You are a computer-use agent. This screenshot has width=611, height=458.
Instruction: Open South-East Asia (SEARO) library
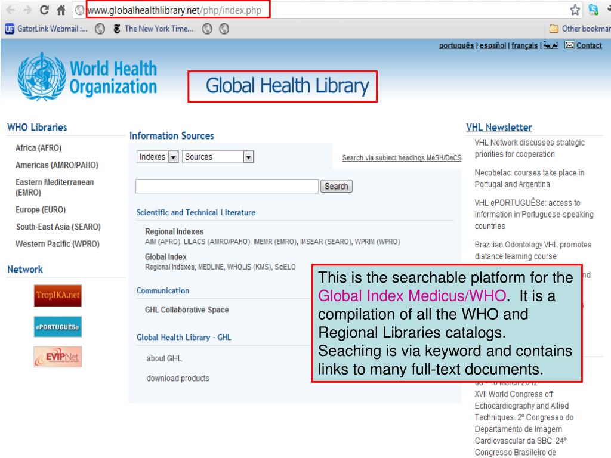coord(58,227)
